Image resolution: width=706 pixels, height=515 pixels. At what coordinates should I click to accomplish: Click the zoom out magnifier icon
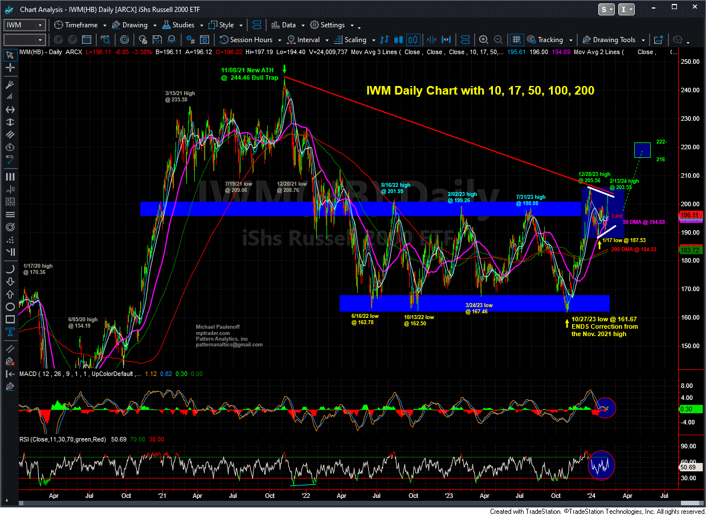click(498, 39)
